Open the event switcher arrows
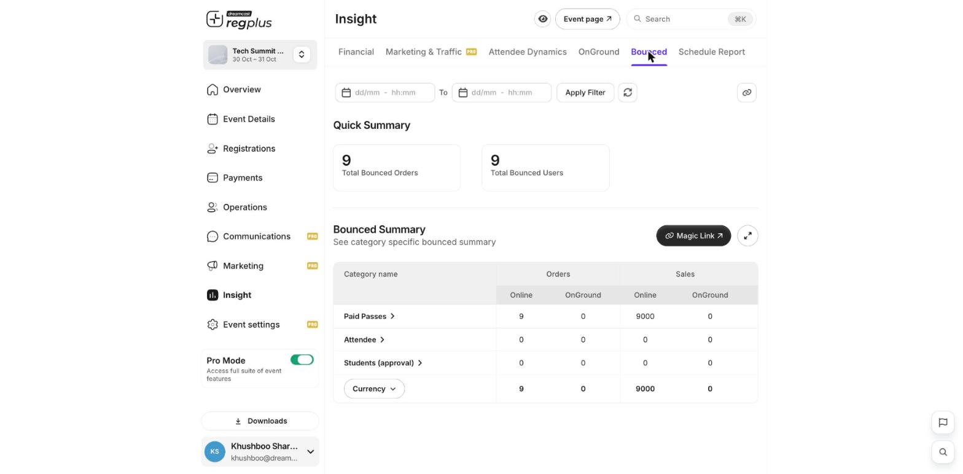This screenshot has height=474, width=963. click(302, 55)
